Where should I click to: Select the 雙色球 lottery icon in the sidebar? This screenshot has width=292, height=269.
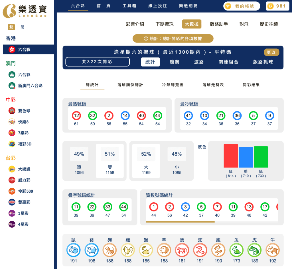pyautogui.click(x=11, y=111)
